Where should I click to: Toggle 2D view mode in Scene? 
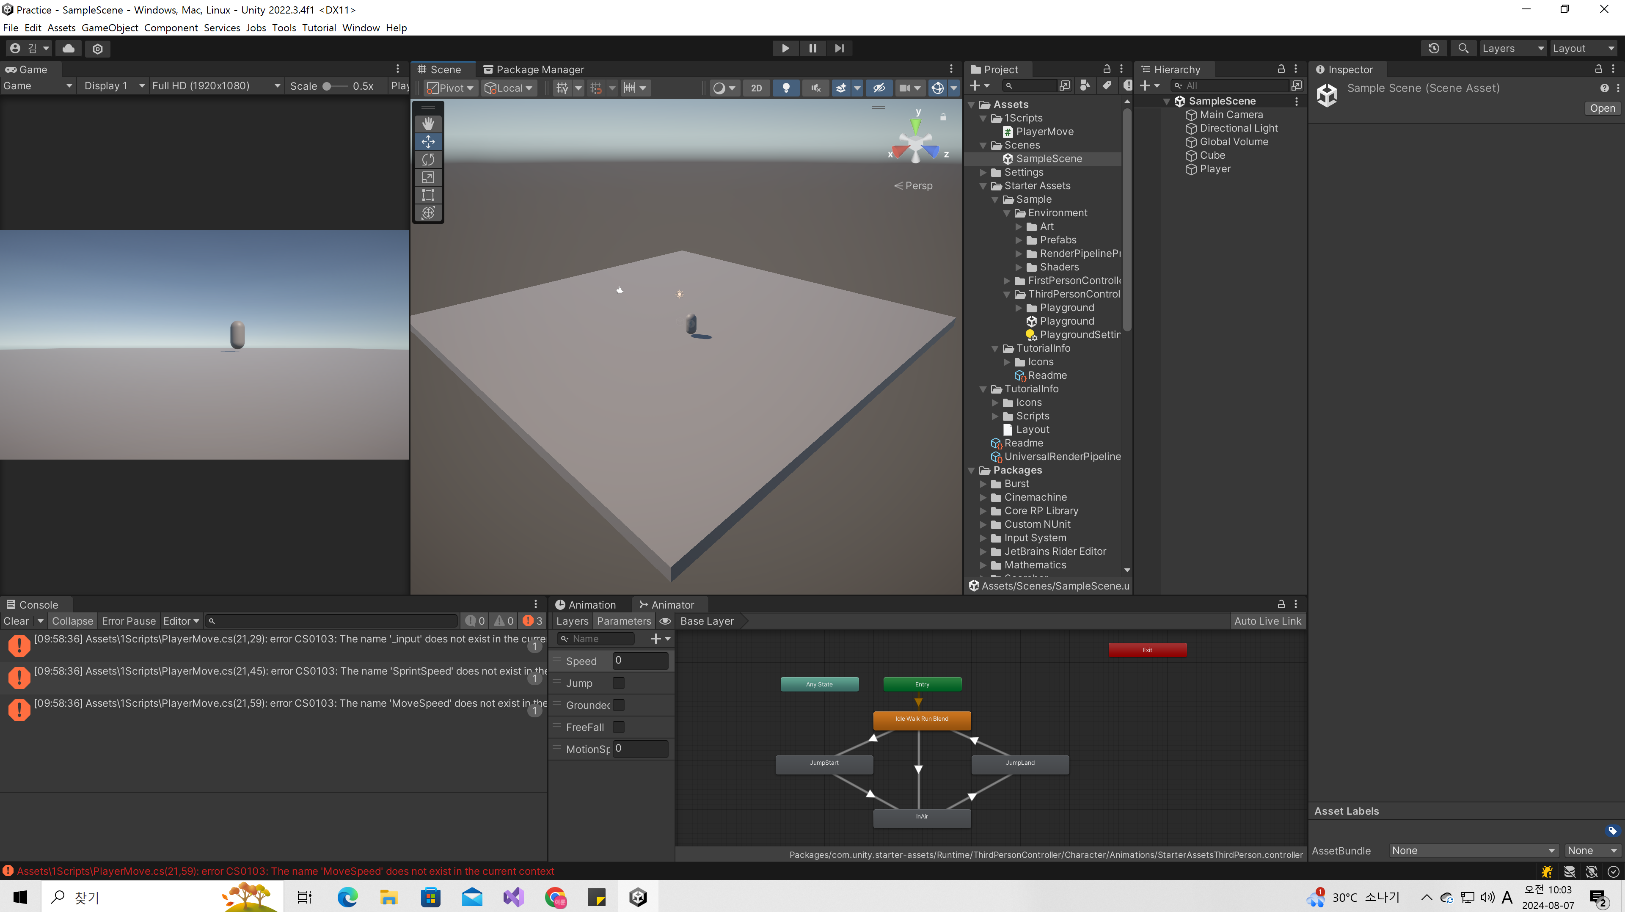click(x=756, y=88)
